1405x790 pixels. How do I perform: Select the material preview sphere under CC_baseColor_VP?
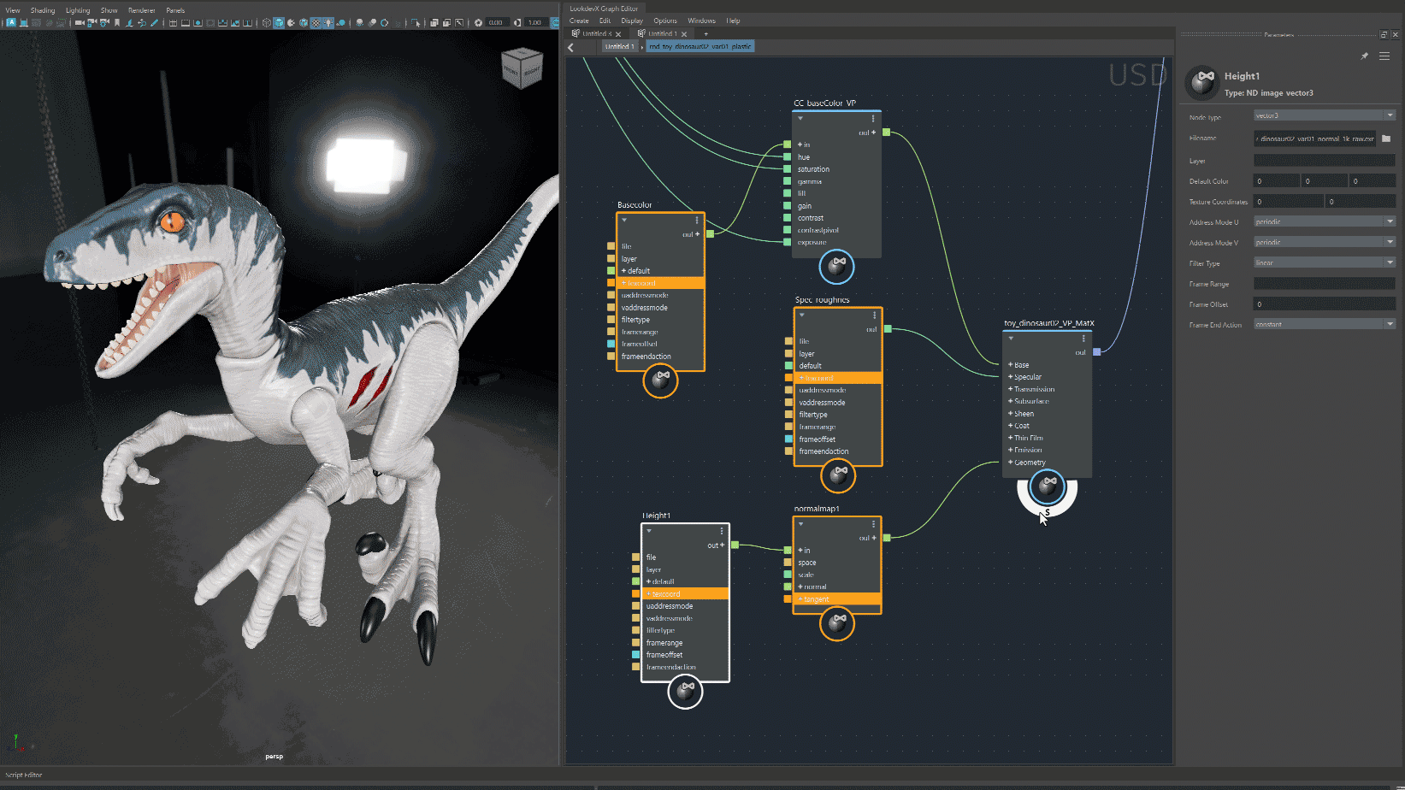tap(836, 267)
